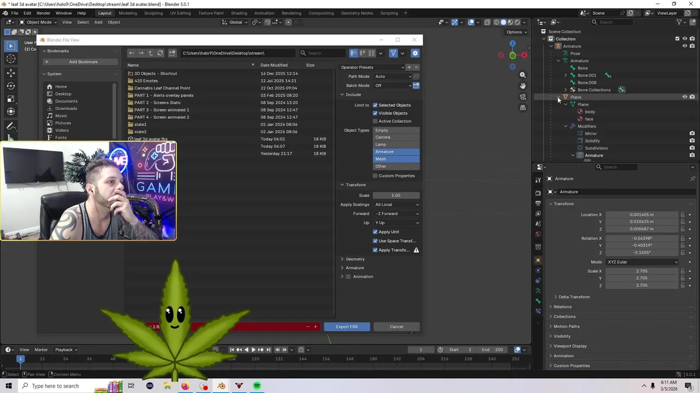Switch to the Modeling workspace tab
The height and width of the screenshot is (393, 700).
(x=127, y=13)
